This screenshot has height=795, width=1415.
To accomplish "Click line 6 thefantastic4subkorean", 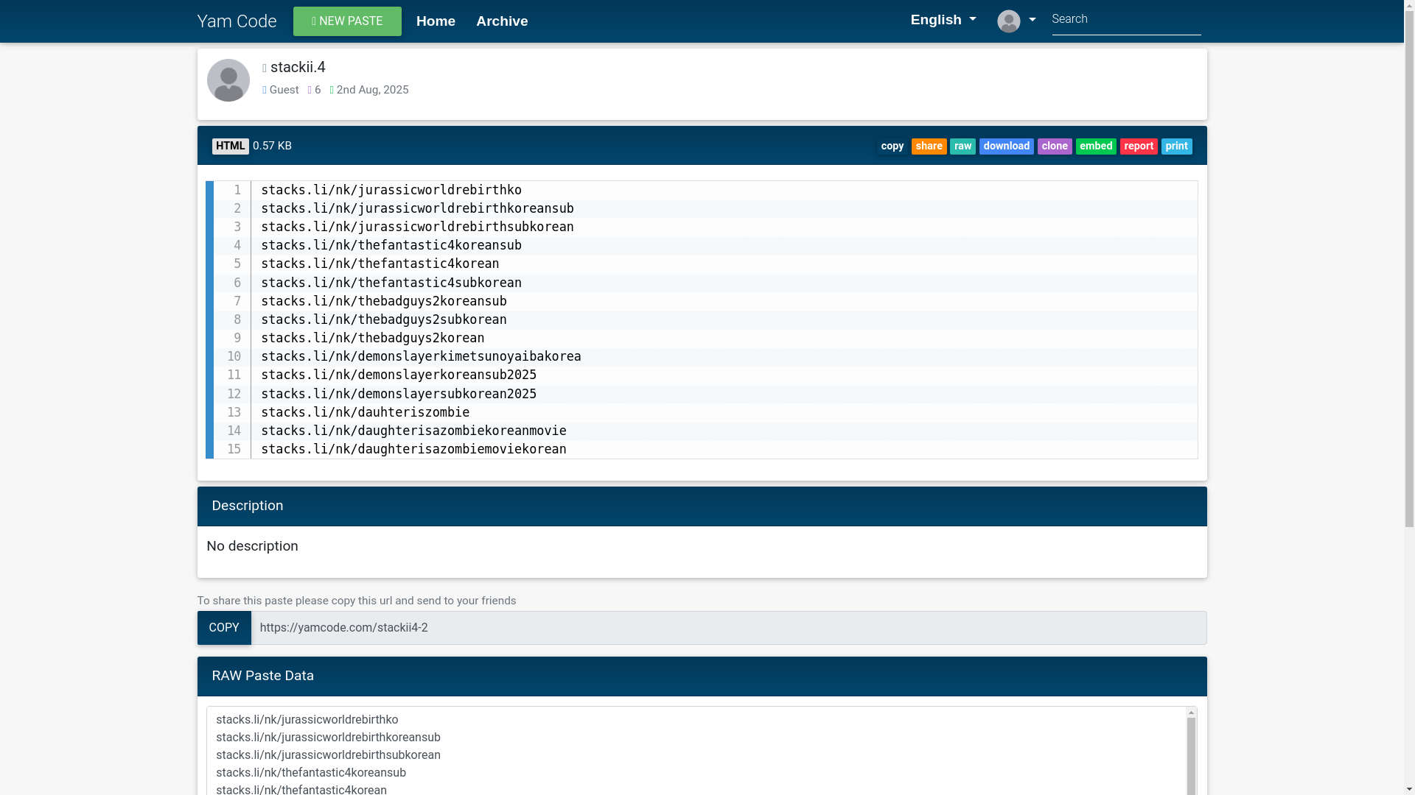I will pos(391,283).
